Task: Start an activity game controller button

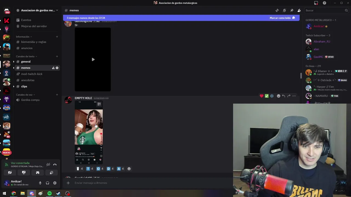Action: (x=38, y=173)
